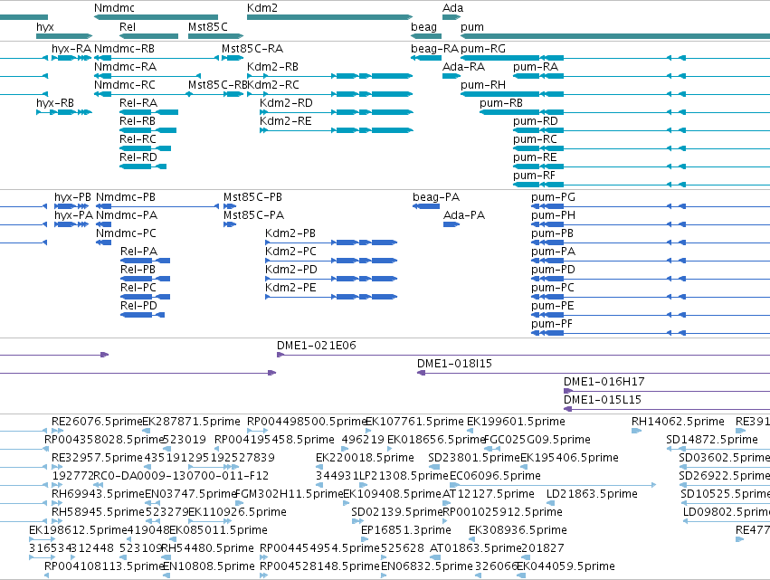Select protein Nmdmc-PC

point(104,242)
